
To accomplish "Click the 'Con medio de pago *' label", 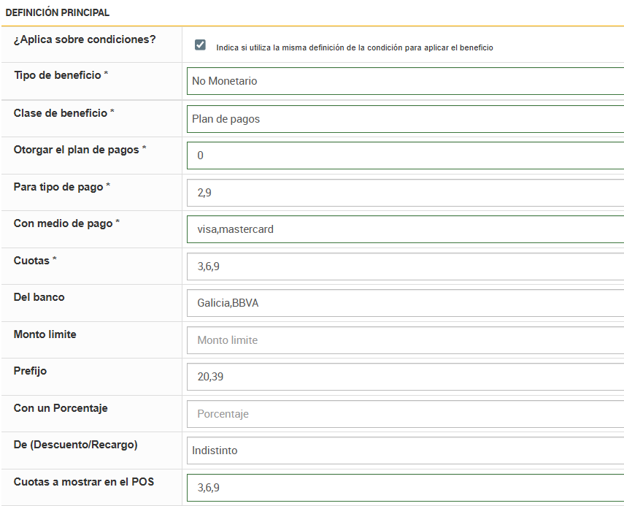I will [66, 223].
